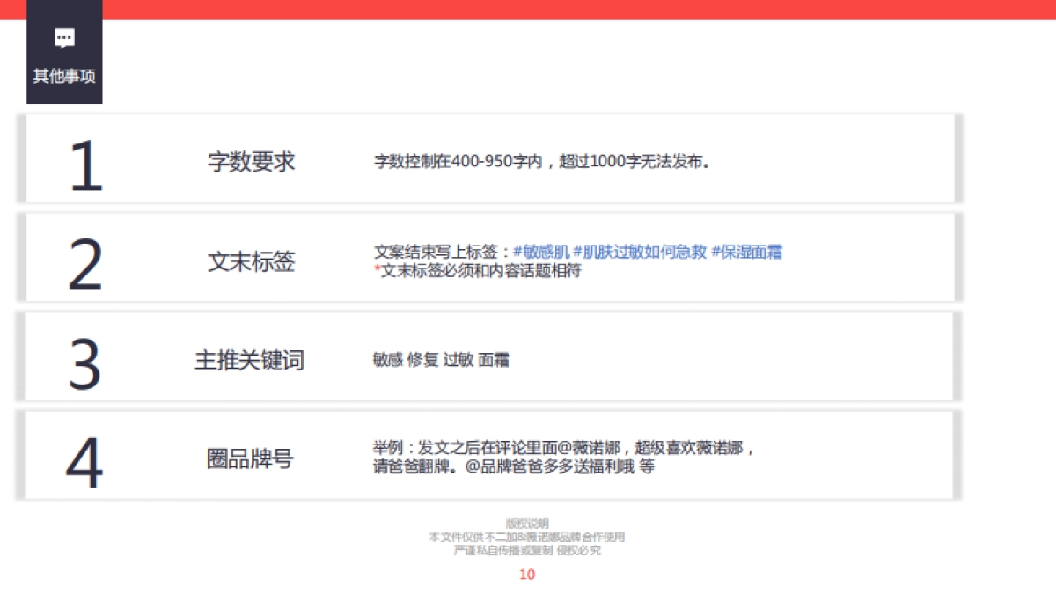Click the large number 2
1056x594 pixels.
tap(85, 265)
